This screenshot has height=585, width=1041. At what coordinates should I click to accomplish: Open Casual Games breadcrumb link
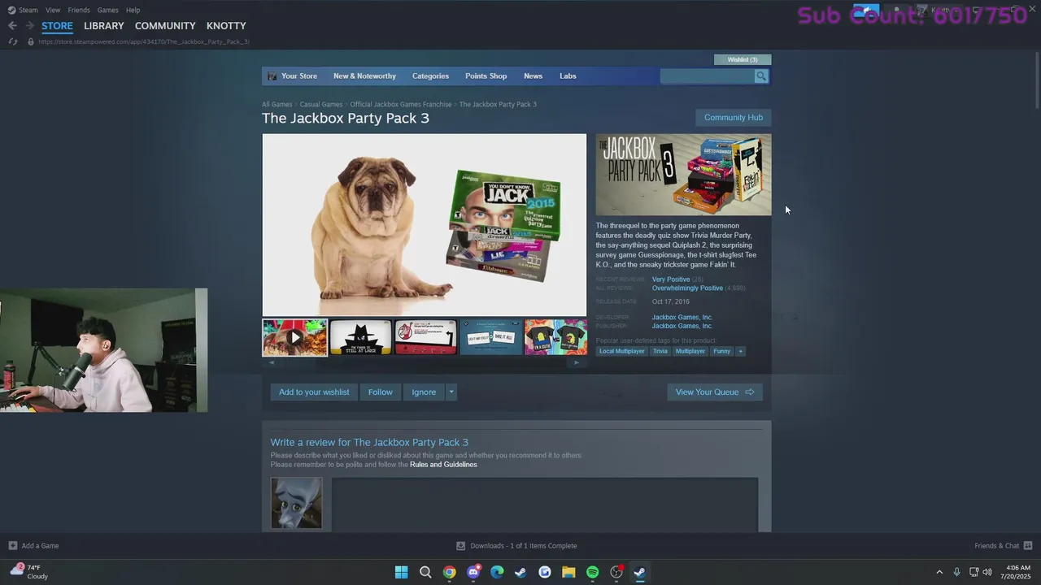(x=321, y=105)
